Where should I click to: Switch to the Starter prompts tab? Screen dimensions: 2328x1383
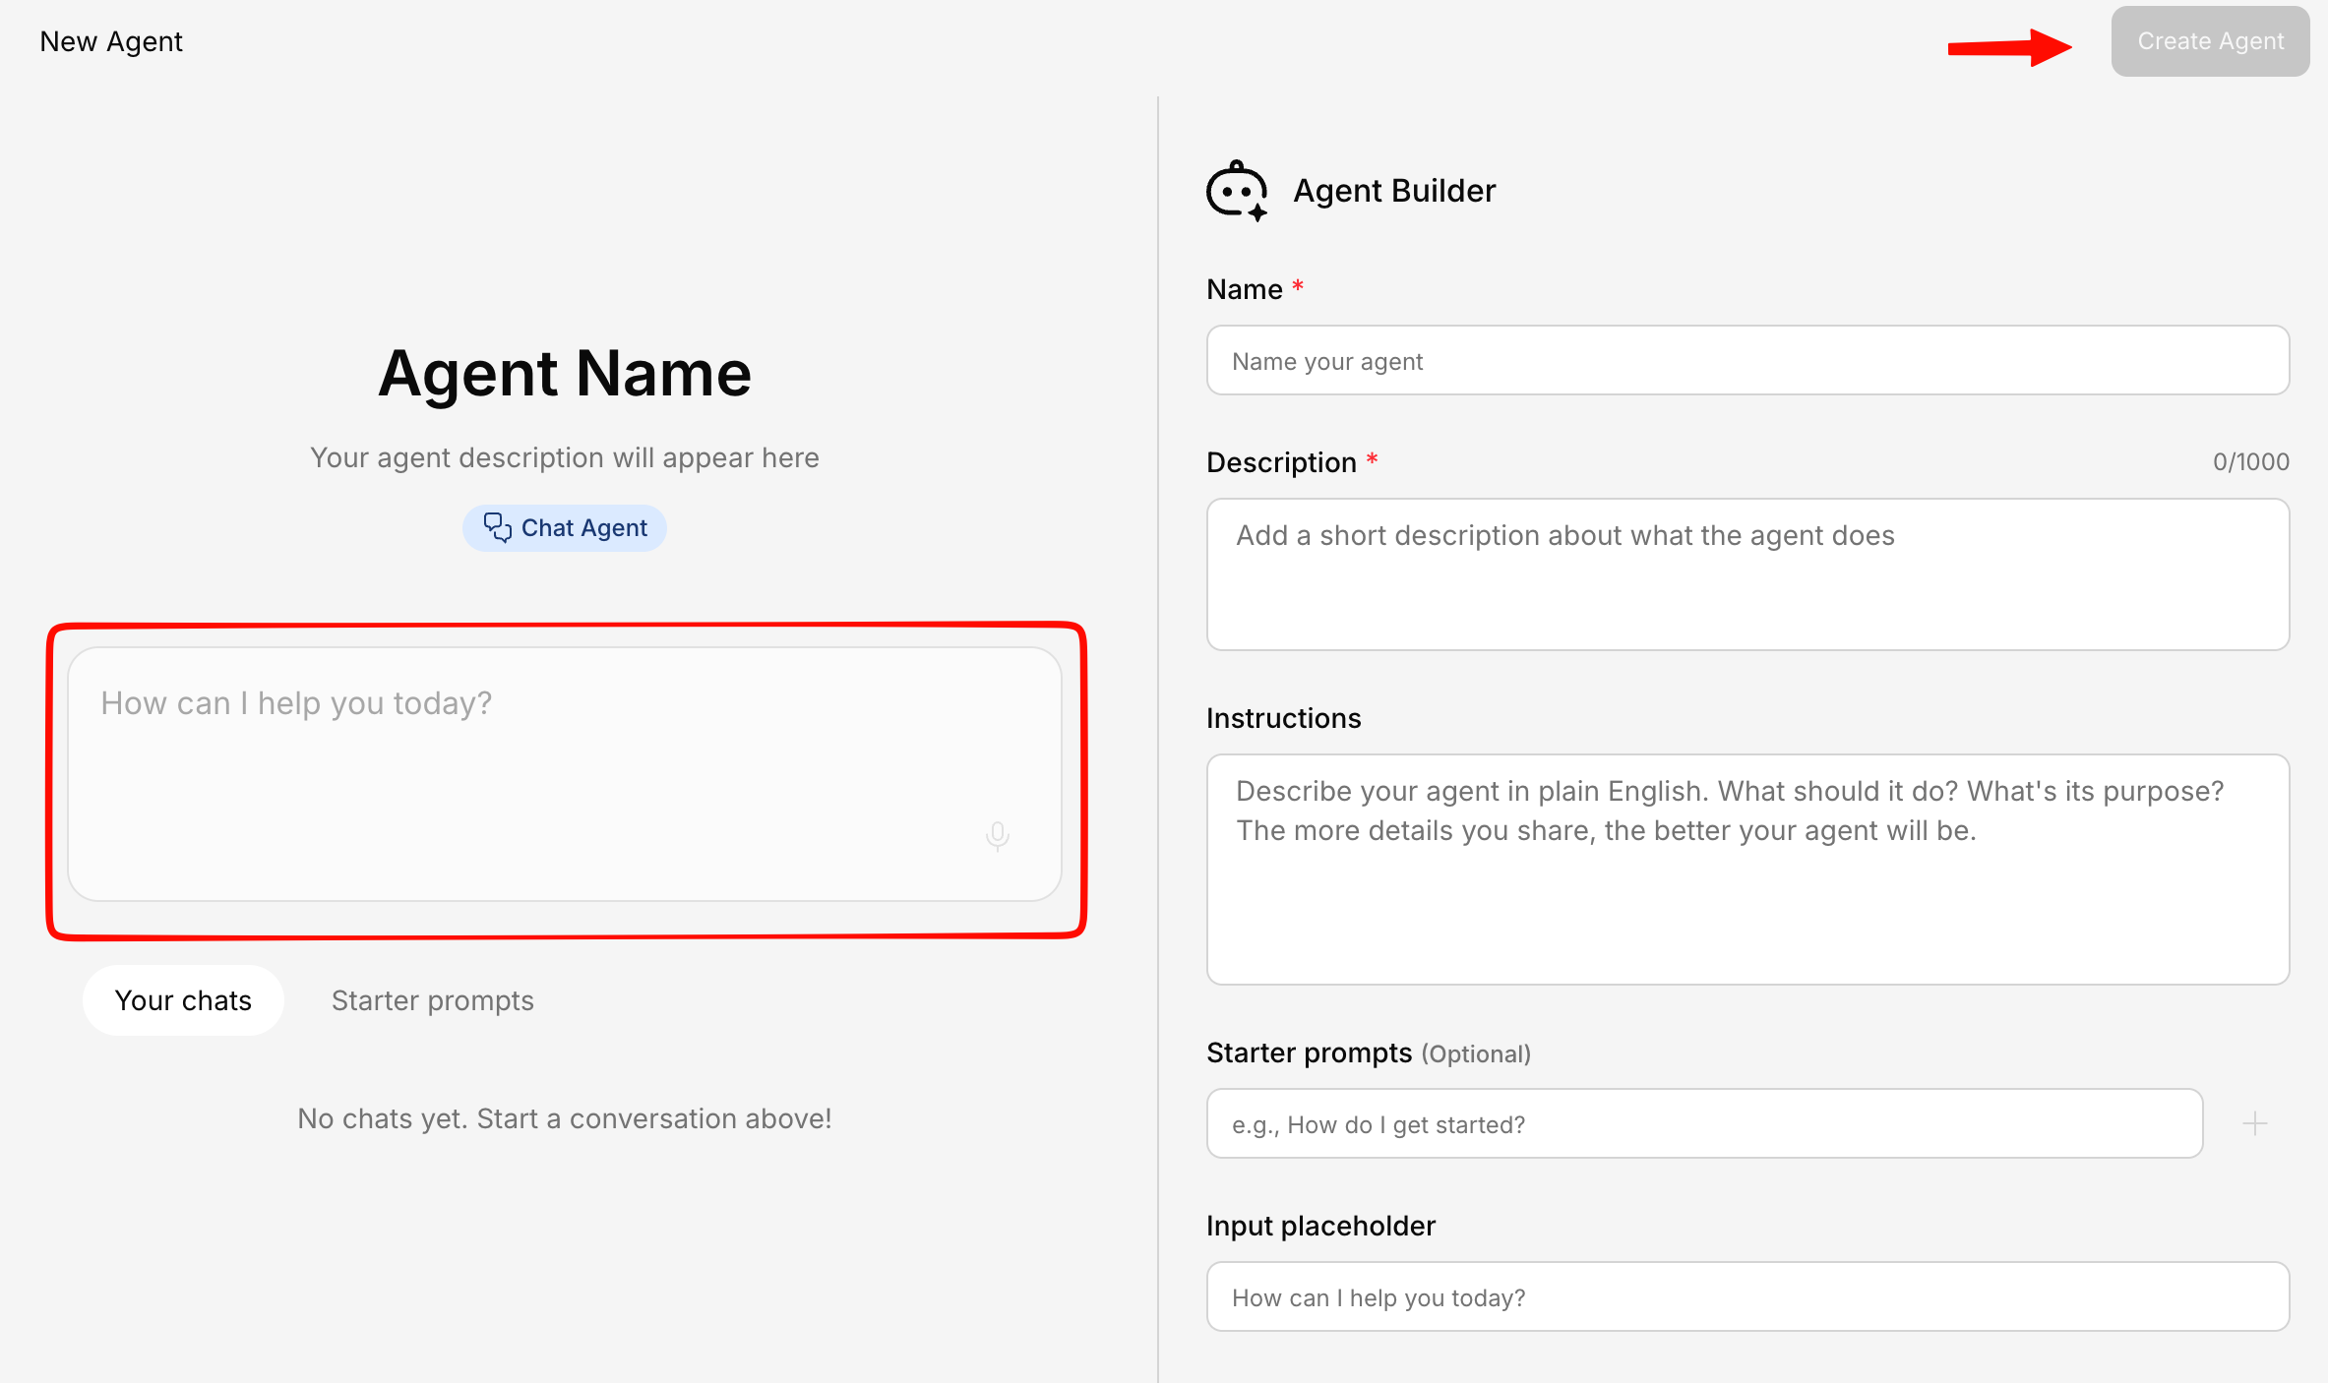tap(432, 1000)
